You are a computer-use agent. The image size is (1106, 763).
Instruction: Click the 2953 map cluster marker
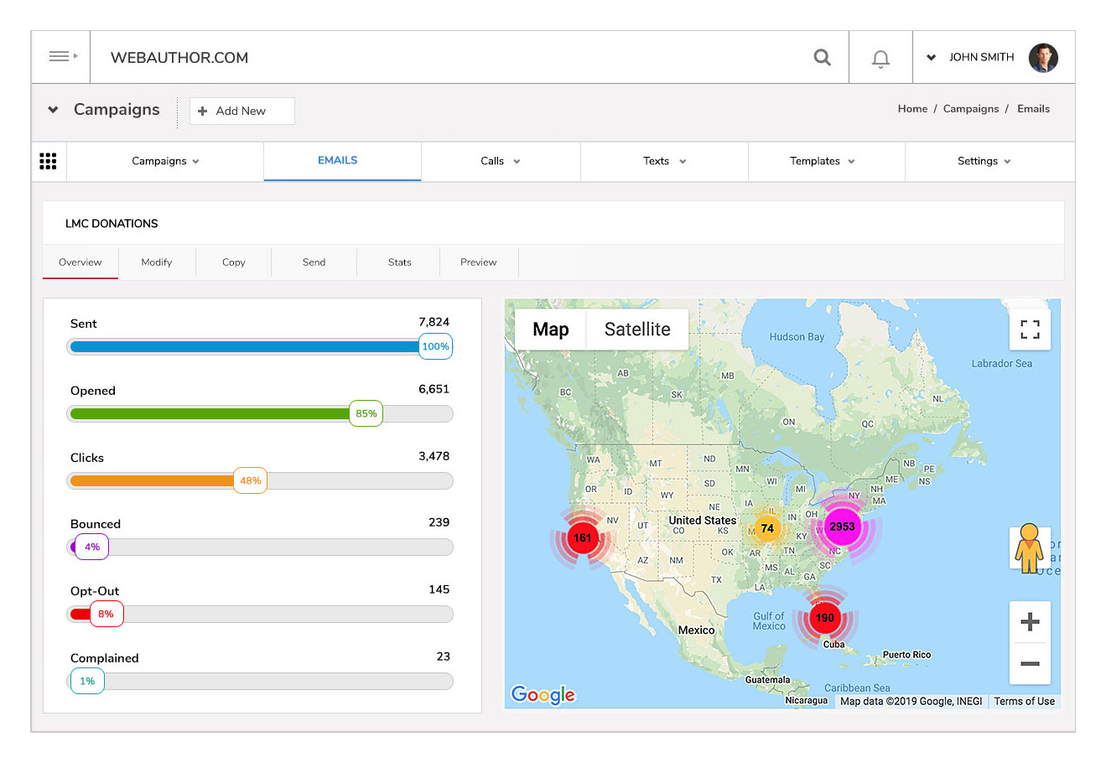tap(841, 527)
